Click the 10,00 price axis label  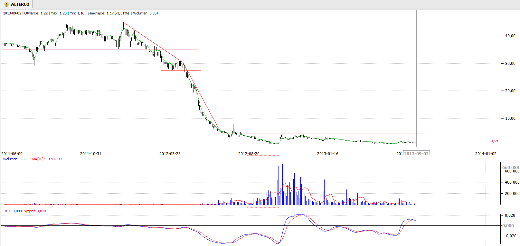[510, 119]
